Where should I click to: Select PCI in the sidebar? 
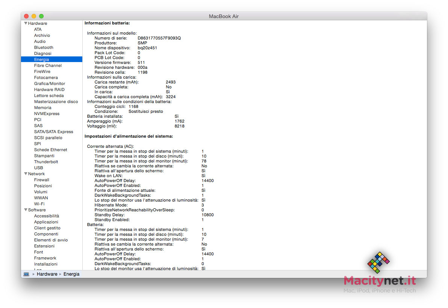click(38, 120)
